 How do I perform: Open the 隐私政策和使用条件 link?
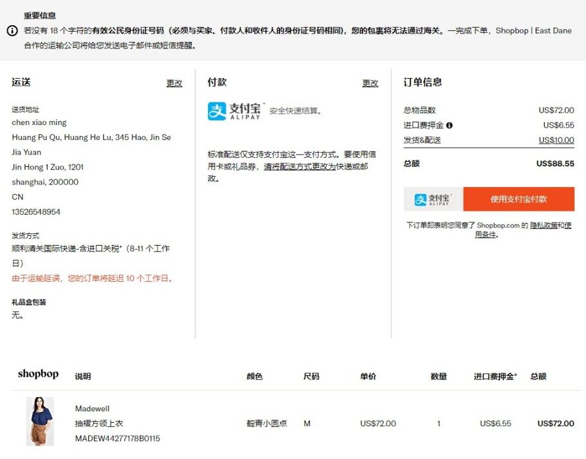pyautogui.click(x=551, y=225)
